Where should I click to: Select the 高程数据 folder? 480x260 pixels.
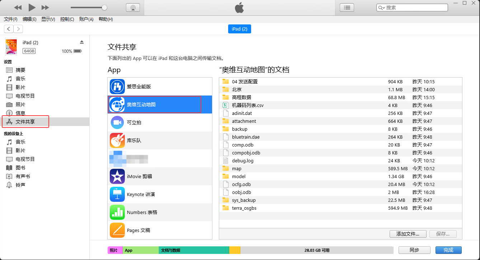coord(340,97)
